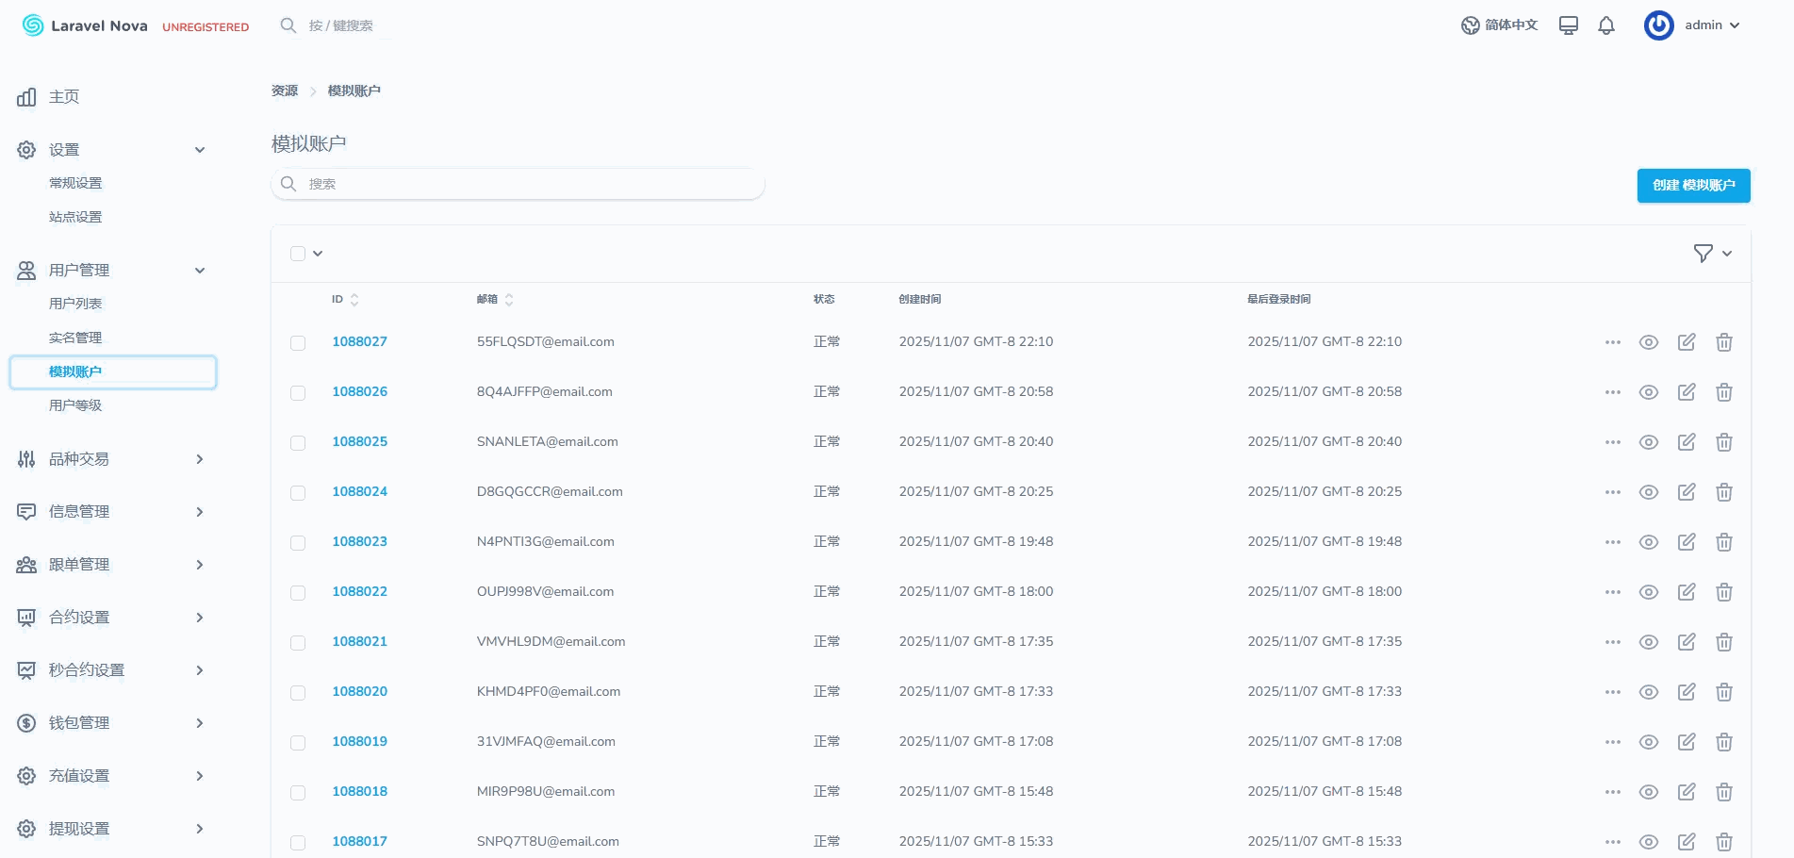Click the Laravel Nova logo
Screen dimensions: 1794x858
pyautogui.click(x=85, y=25)
